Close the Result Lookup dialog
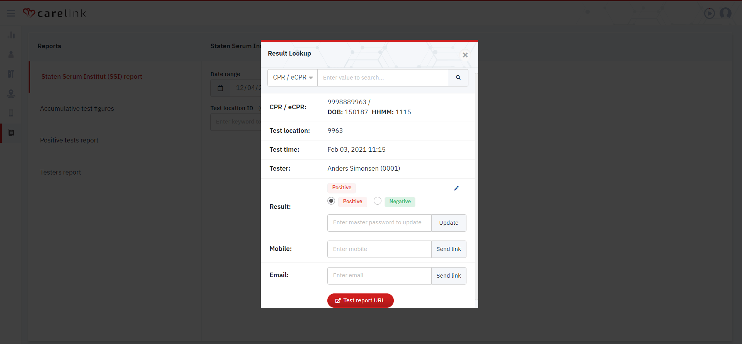The image size is (742, 344). tap(465, 55)
